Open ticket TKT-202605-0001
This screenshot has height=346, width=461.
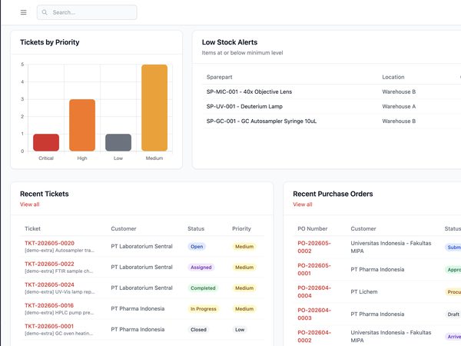click(x=49, y=326)
